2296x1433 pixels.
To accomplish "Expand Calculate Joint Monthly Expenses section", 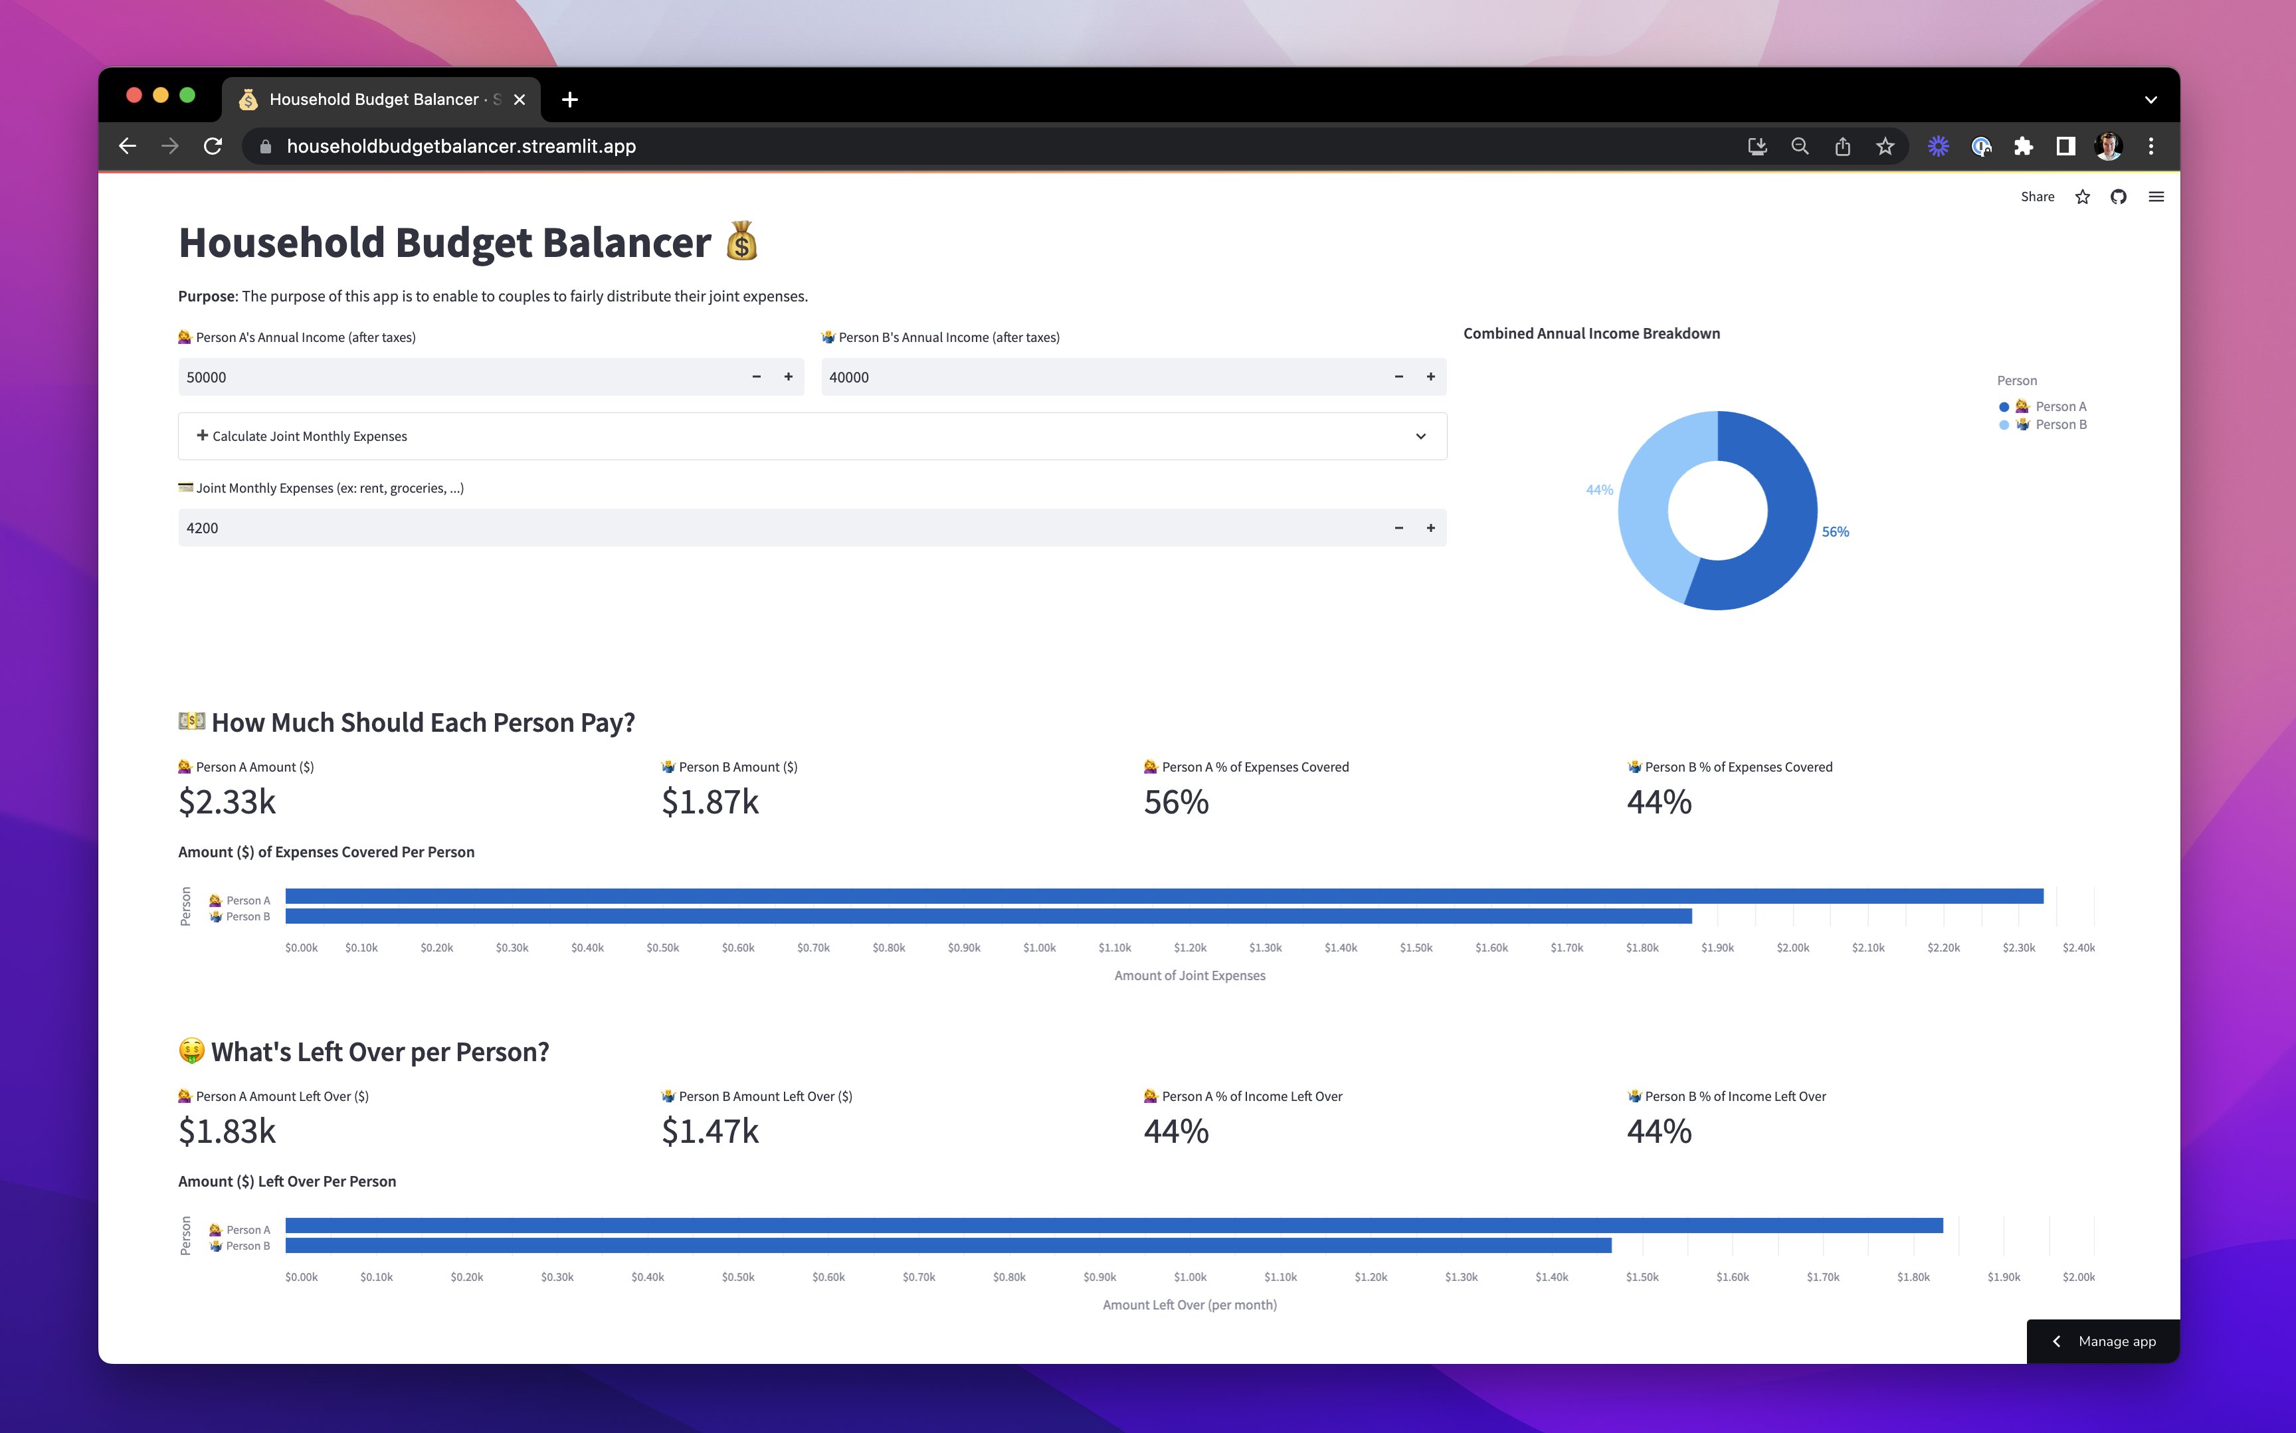I will 811,436.
